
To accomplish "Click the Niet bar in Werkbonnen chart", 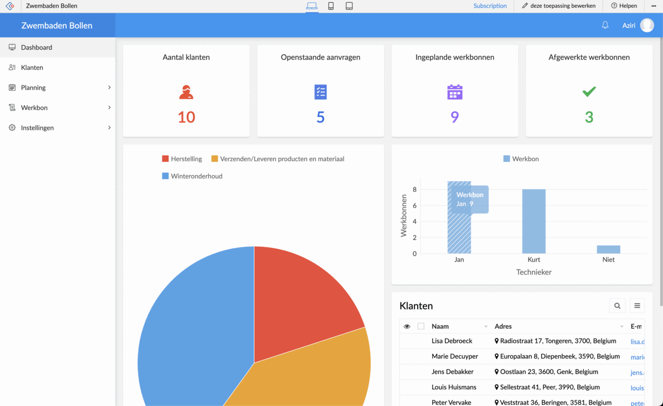I will [608, 250].
